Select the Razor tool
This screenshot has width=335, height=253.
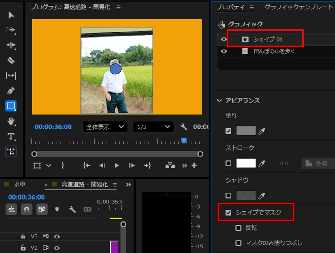coord(11,60)
